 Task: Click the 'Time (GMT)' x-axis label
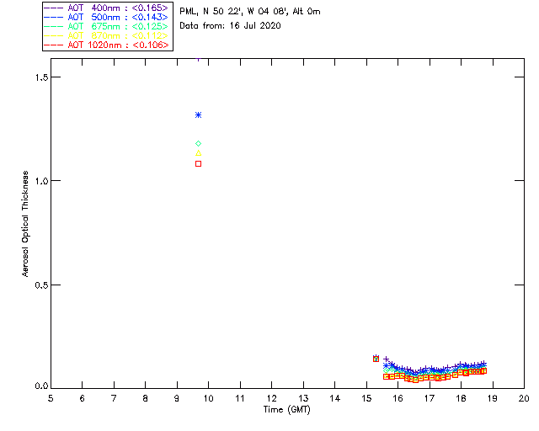point(287,409)
